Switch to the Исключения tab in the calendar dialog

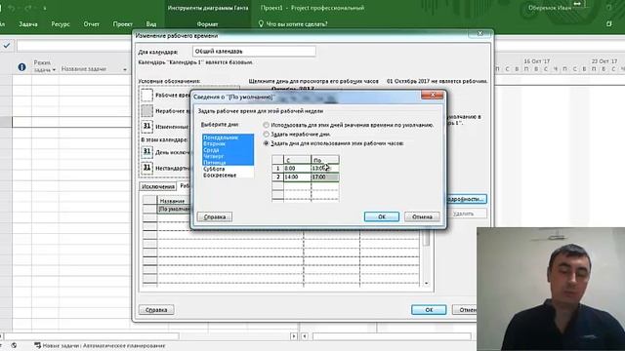coord(158,186)
